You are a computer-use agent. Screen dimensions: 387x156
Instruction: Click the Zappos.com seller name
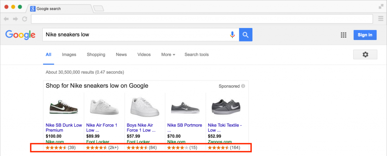pyautogui.click(x=220, y=142)
